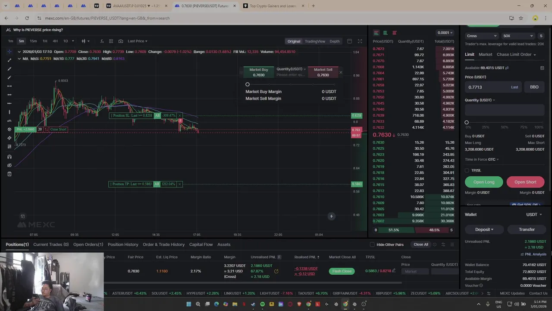Open the 50X leverage dropdown

pos(518,36)
